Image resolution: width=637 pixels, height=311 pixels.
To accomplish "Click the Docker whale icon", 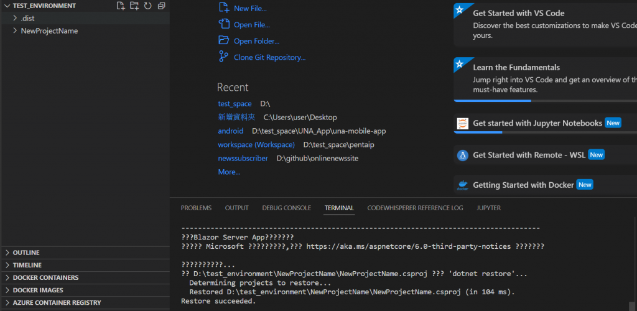I will (463, 185).
